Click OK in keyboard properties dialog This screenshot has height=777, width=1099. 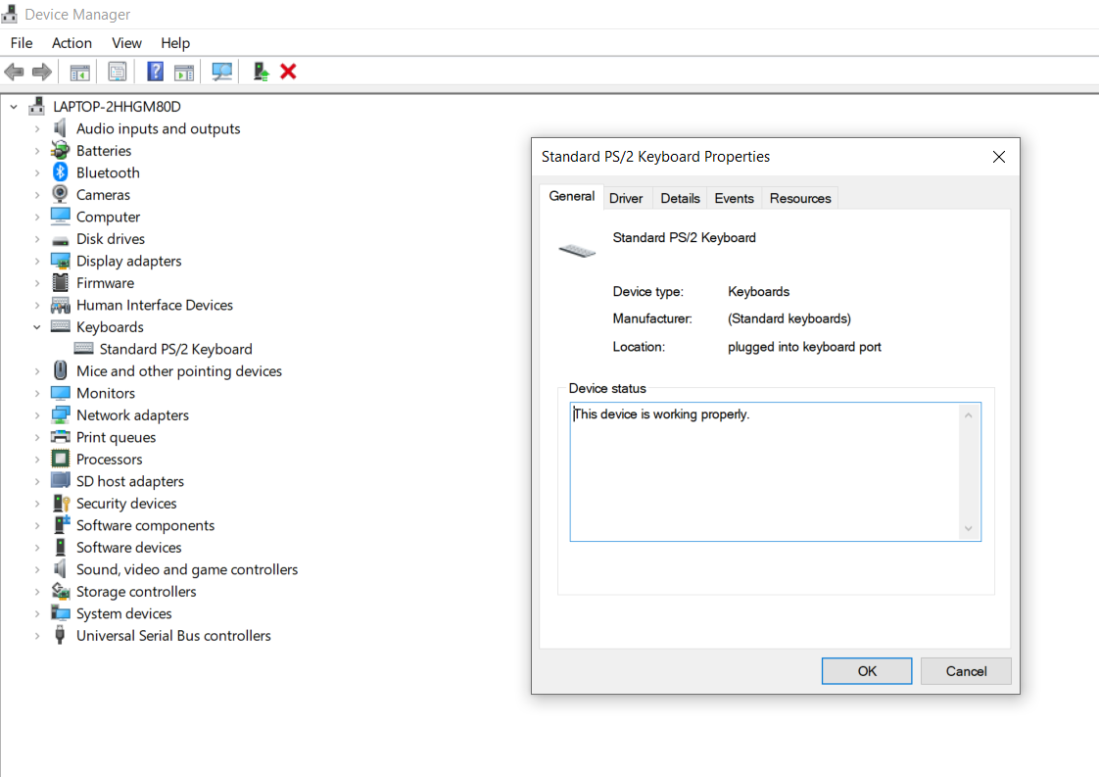pyautogui.click(x=867, y=671)
